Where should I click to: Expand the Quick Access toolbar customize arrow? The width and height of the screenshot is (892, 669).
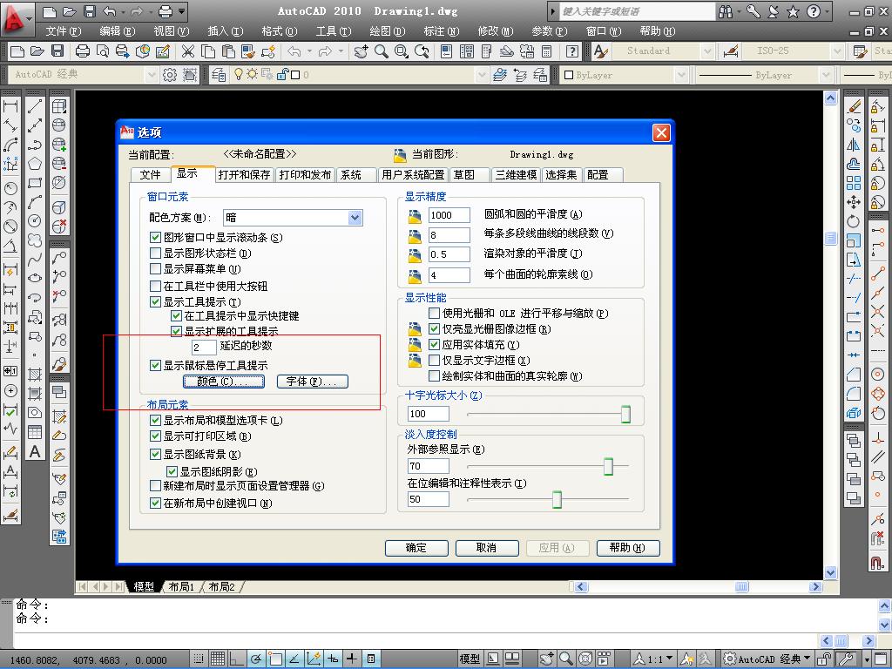[181, 10]
